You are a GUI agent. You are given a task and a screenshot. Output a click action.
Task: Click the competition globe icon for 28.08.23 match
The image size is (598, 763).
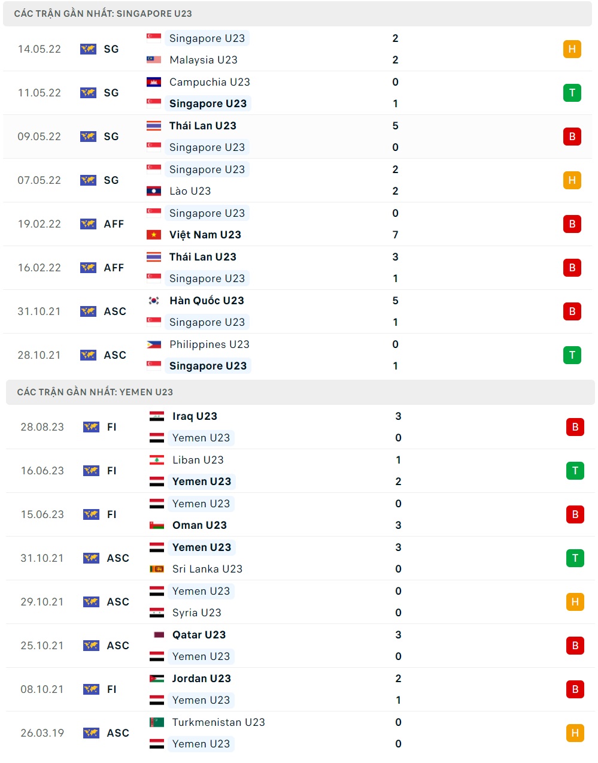click(x=91, y=427)
